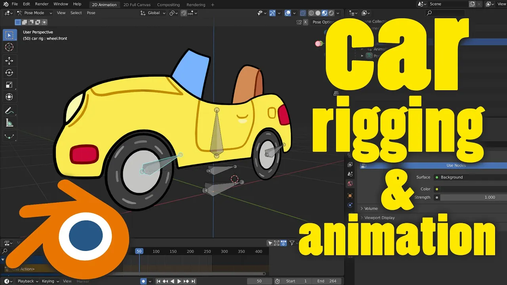This screenshot has width=507, height=285.
Task: Open the Pose Options popover
Action: [x=323, y=22]
